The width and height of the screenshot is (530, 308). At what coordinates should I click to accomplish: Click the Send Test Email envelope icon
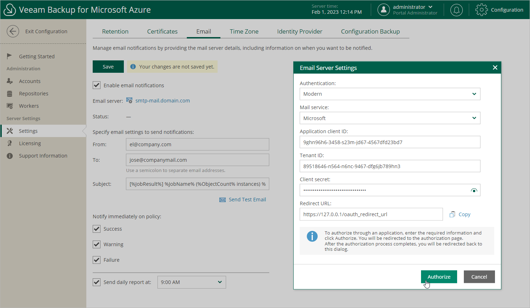[x=223, y=200]
